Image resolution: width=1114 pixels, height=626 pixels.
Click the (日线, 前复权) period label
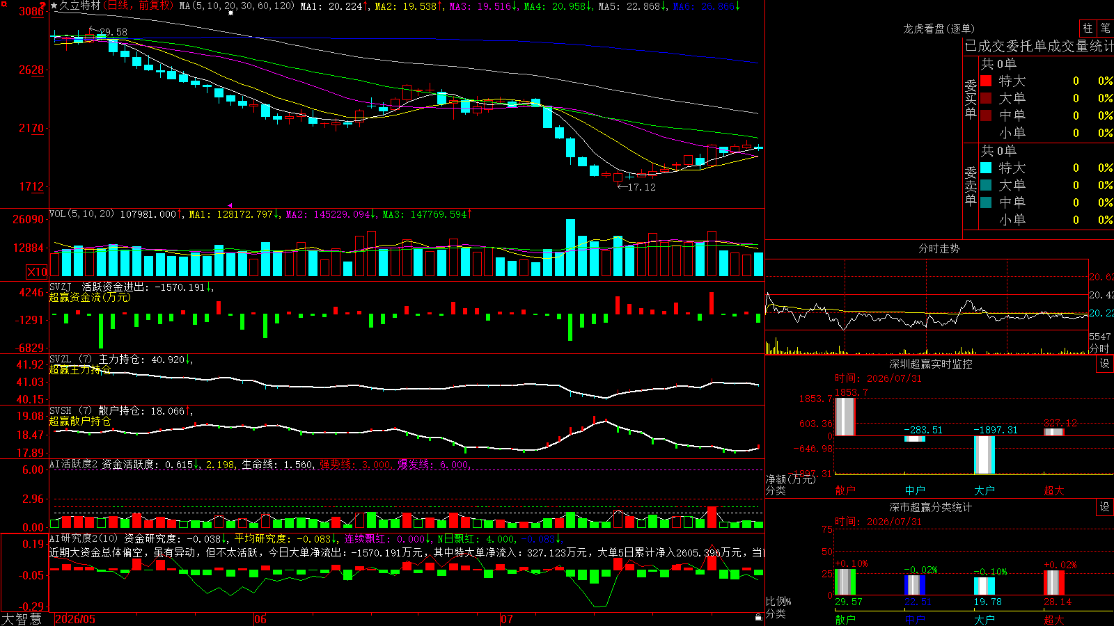(x=139, y=6)
